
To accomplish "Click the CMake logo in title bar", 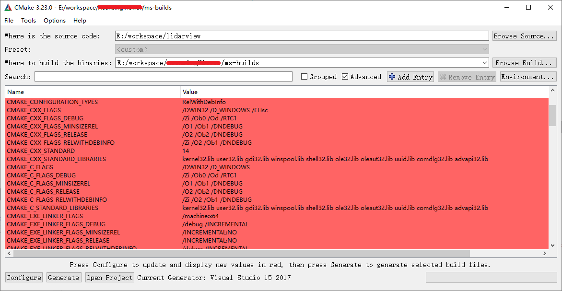I will point(8,8).
